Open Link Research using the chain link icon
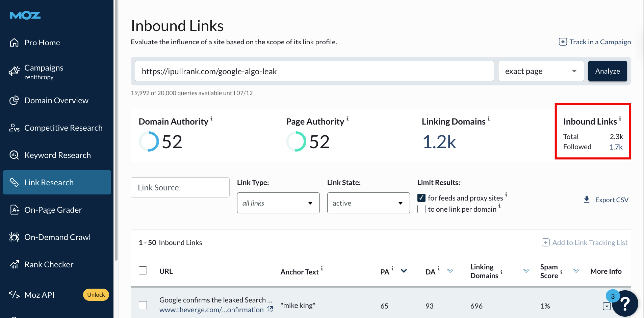The image size is (644, 318). pyautogui.click(x=14, y=182)
